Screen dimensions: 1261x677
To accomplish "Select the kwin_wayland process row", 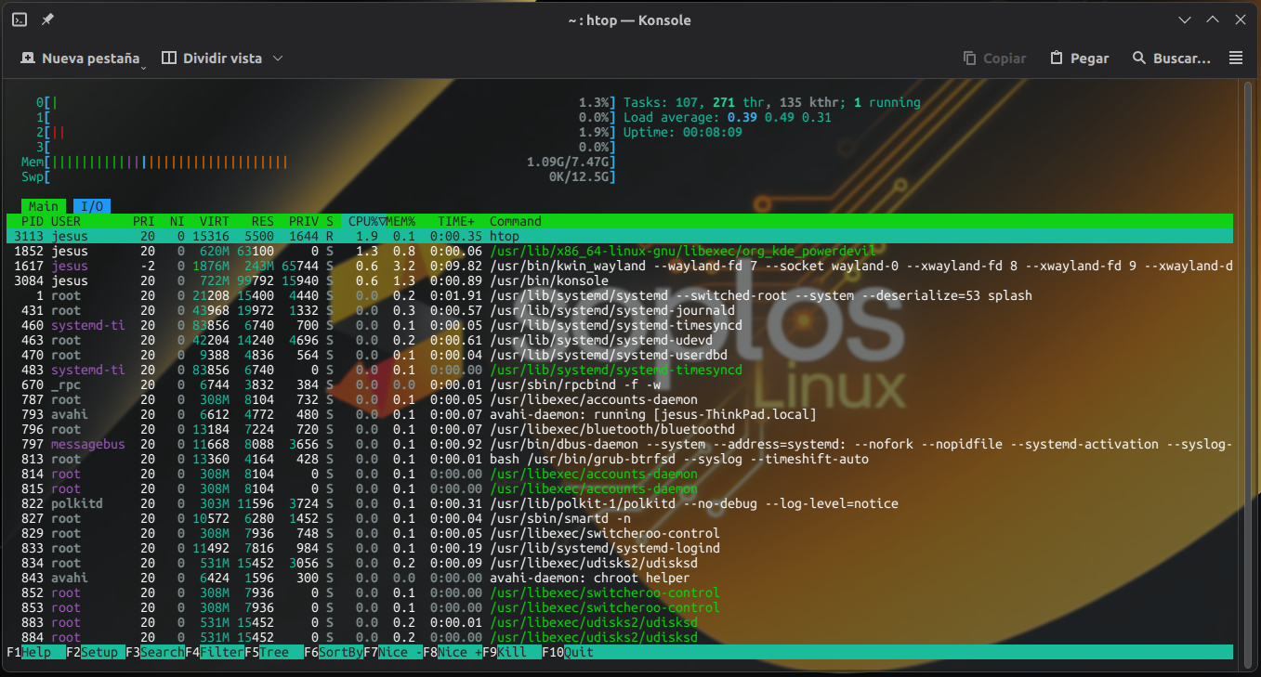I will [x=620, y=266].
